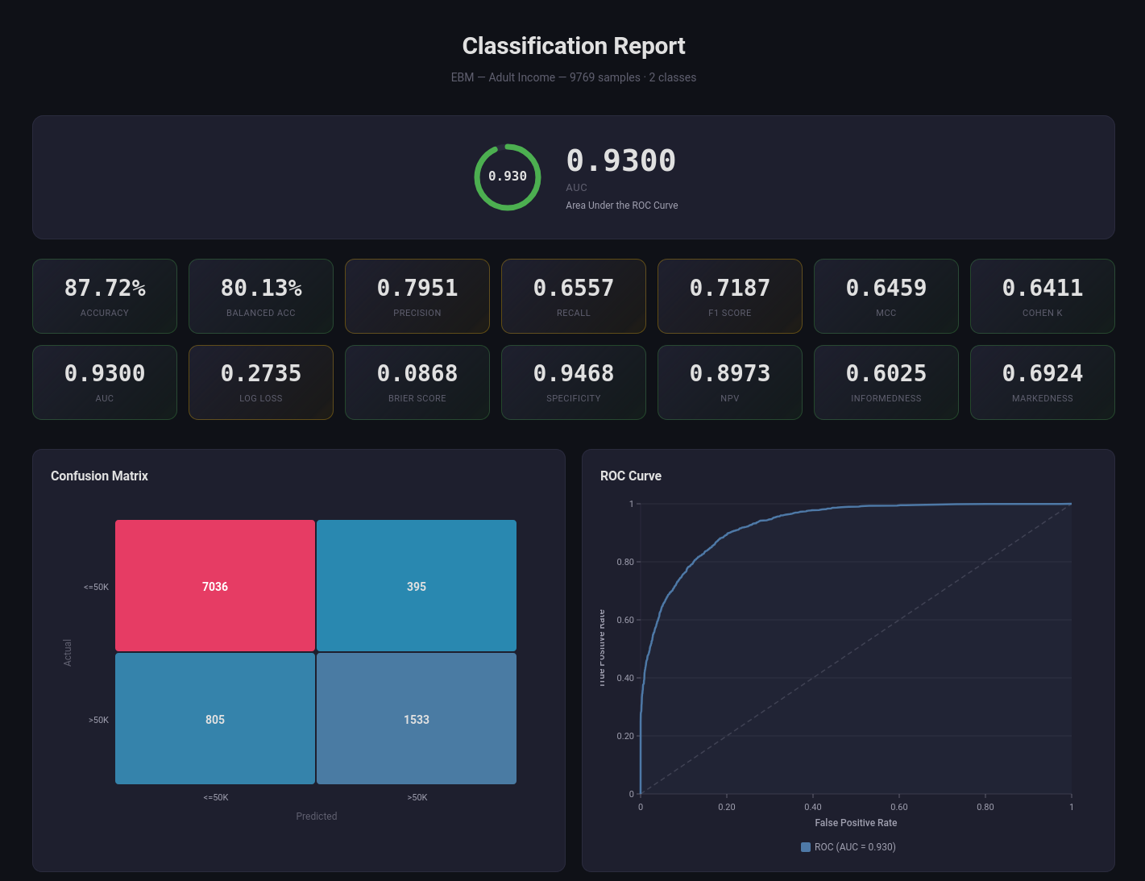Select the Brier Score metric card
This screenshot has height=881, width=1145.
417,382
